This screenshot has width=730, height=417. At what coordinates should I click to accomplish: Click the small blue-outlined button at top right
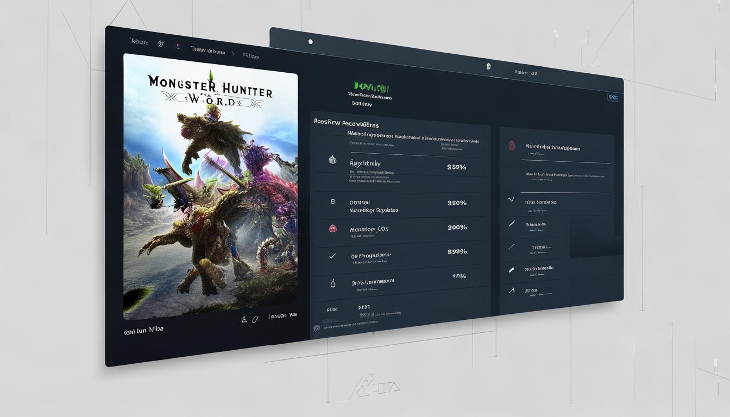(613, 97)
